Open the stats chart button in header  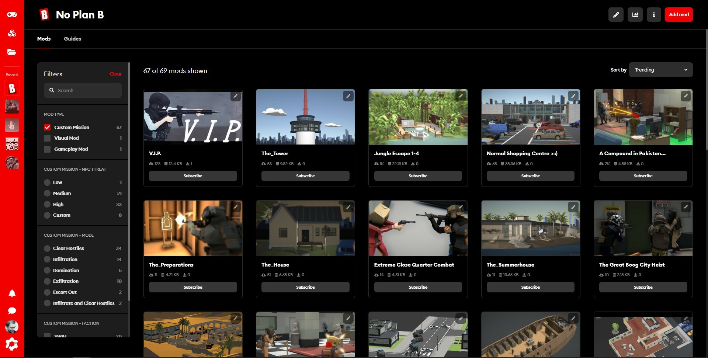[x=635, y=15]
